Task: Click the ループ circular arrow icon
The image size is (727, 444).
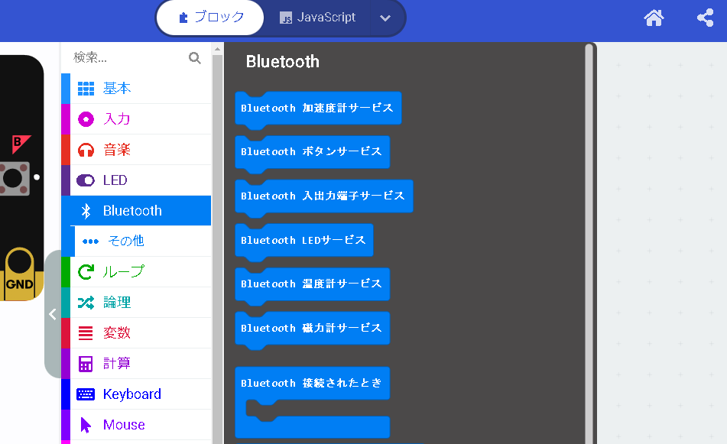Action: [86, 272]
